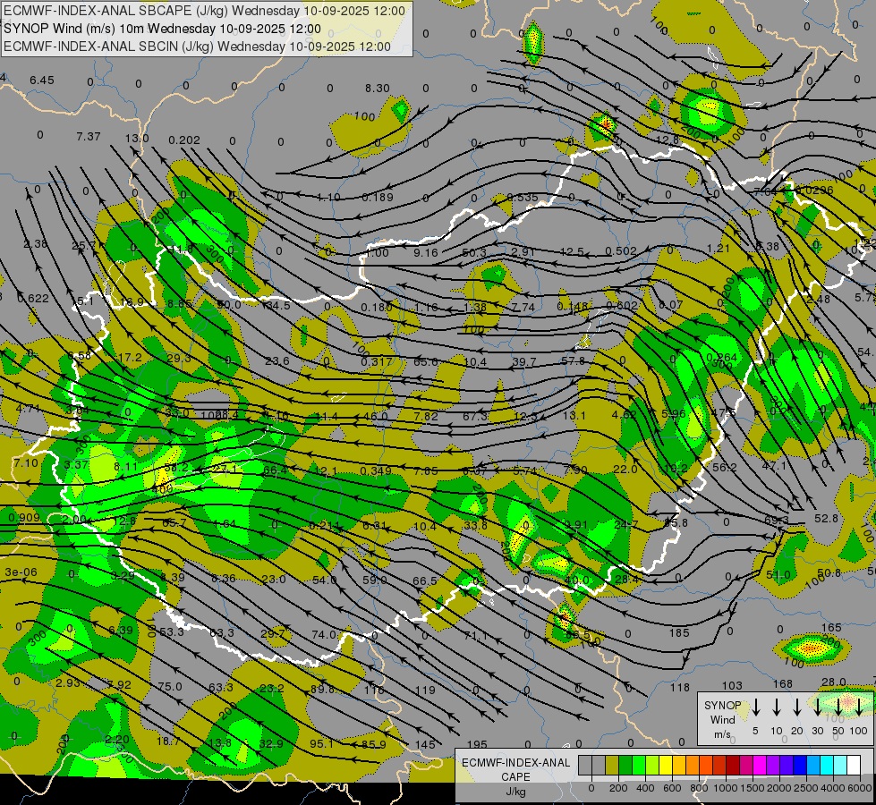
Task: Click the 50 m/s wind arrow in legend
Action: (x=838, y=707)
